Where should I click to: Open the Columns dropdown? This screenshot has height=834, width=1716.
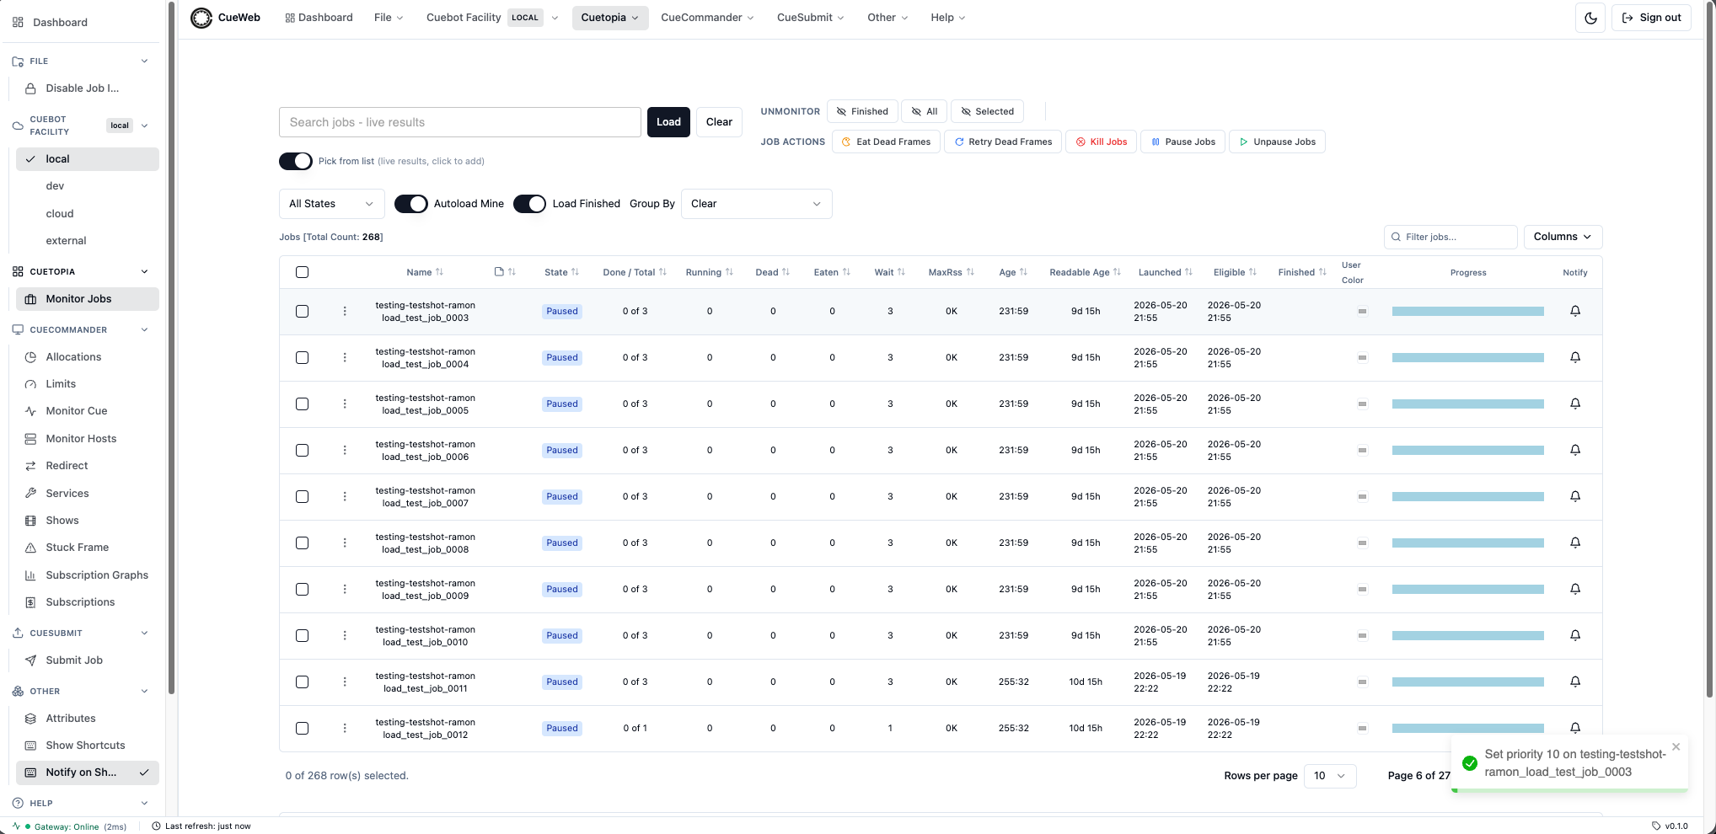click(x=1563, y=237)
